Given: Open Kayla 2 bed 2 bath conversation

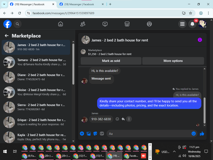Looking at the screenshot, I should pos(36,137).
